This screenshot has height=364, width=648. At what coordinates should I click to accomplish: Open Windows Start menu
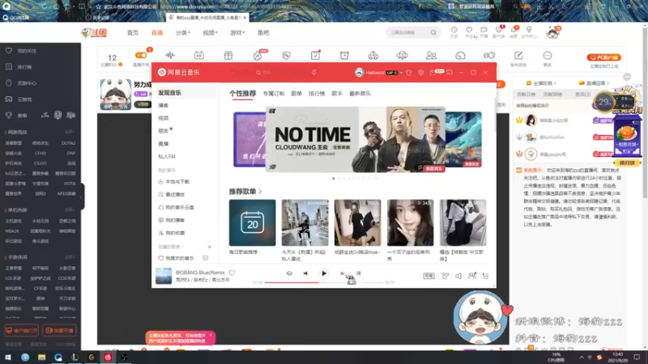point(8,358)
